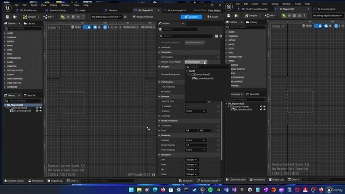Focus the Details search field
345x194 pixels.
click(186, 36)
